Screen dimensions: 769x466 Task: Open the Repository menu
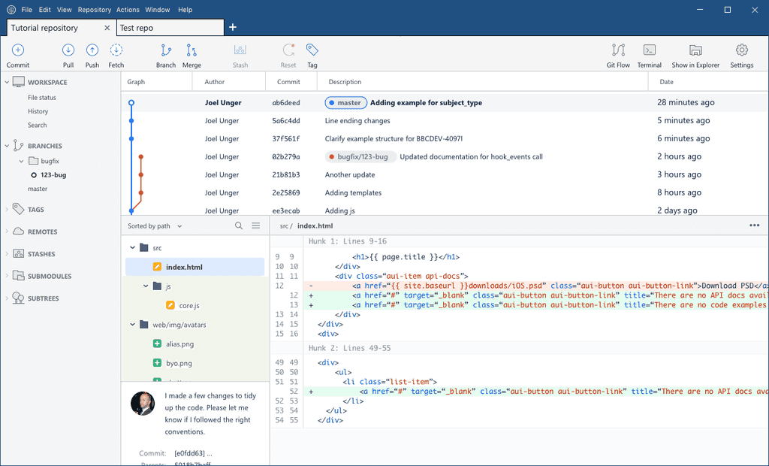(x=94, y=10)
